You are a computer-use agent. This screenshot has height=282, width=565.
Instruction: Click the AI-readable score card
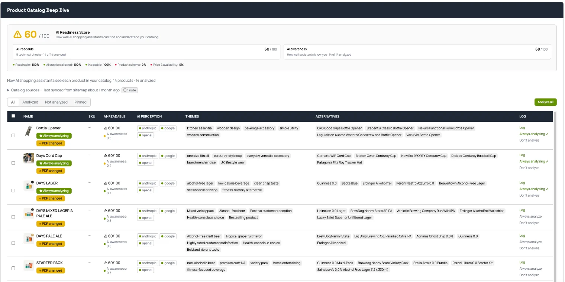coord(146,52)
